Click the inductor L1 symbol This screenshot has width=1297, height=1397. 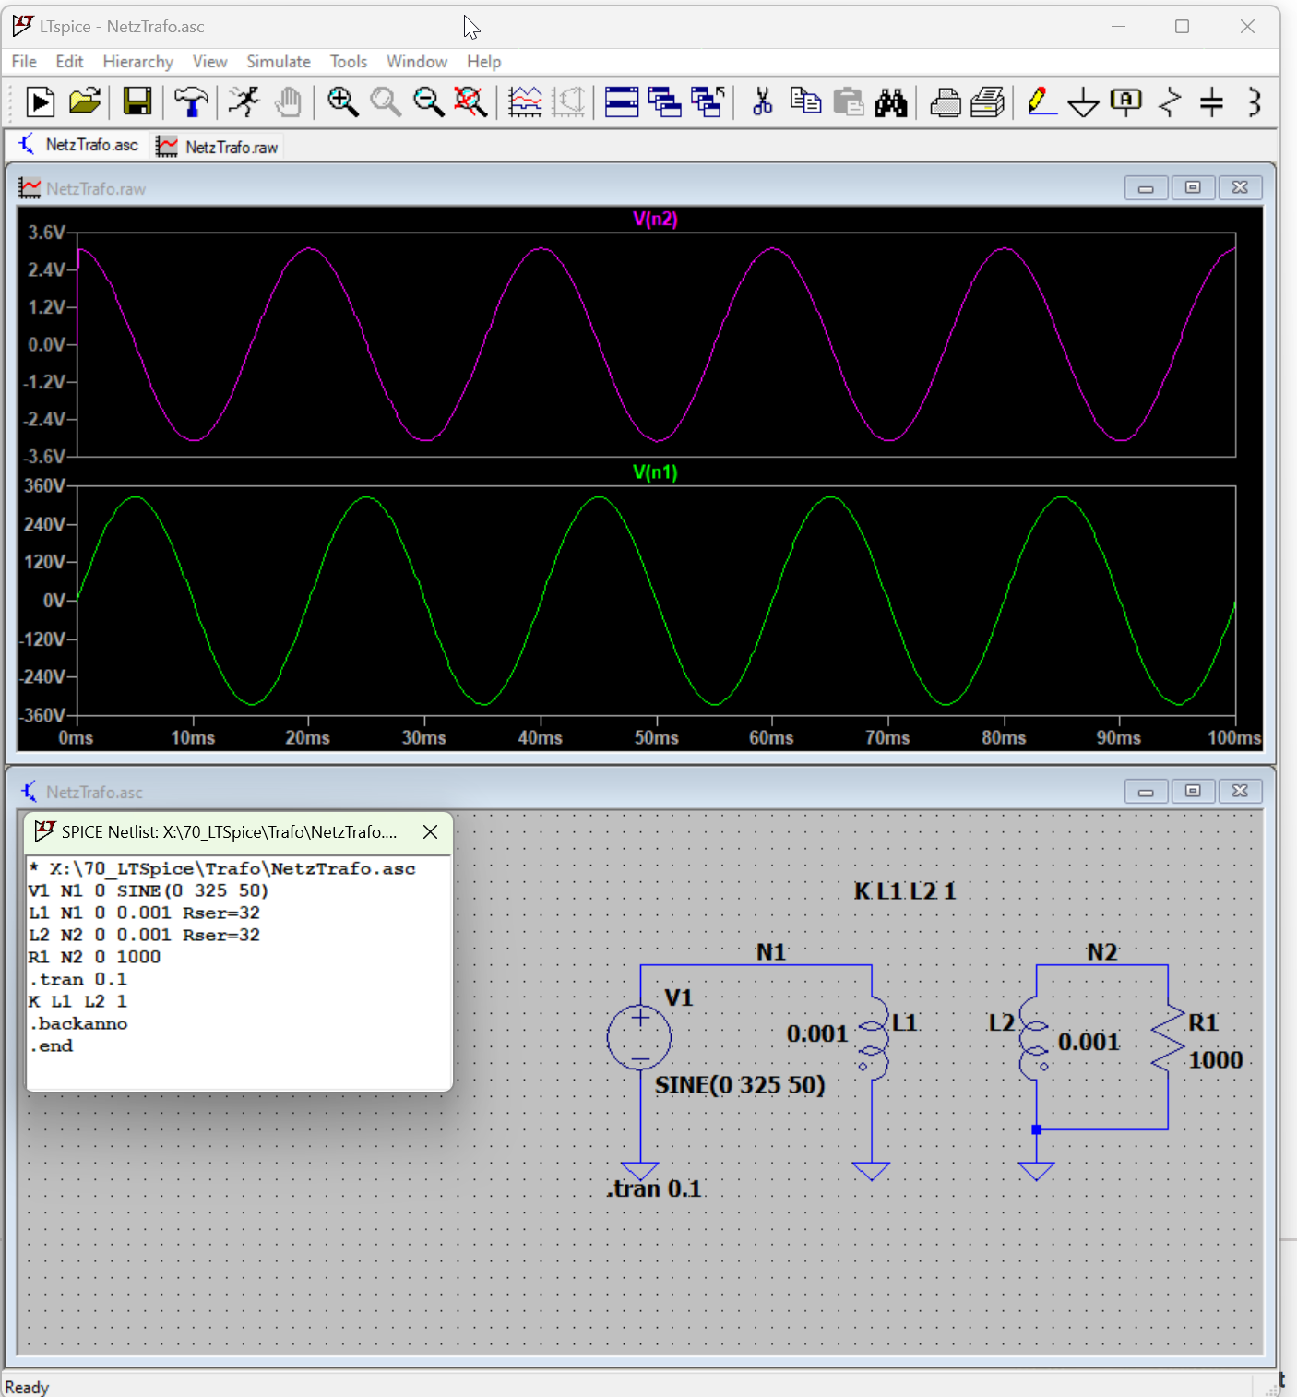[872, 1039]
